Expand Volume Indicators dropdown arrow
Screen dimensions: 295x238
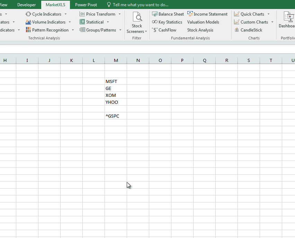[70, 22]
